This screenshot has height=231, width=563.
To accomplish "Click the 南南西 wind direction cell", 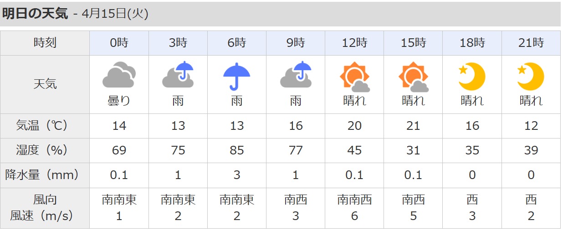I will 355,200.
